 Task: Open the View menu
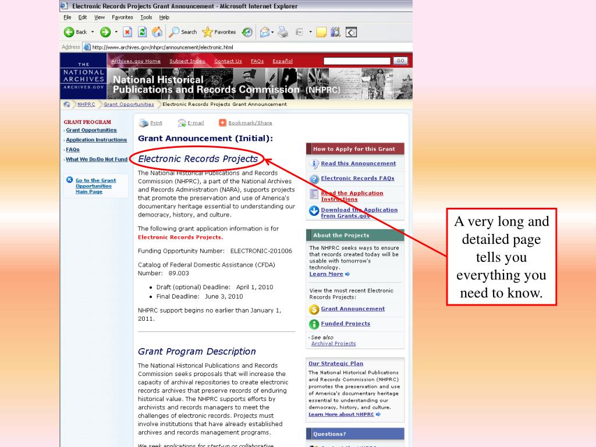pos(100,17)
